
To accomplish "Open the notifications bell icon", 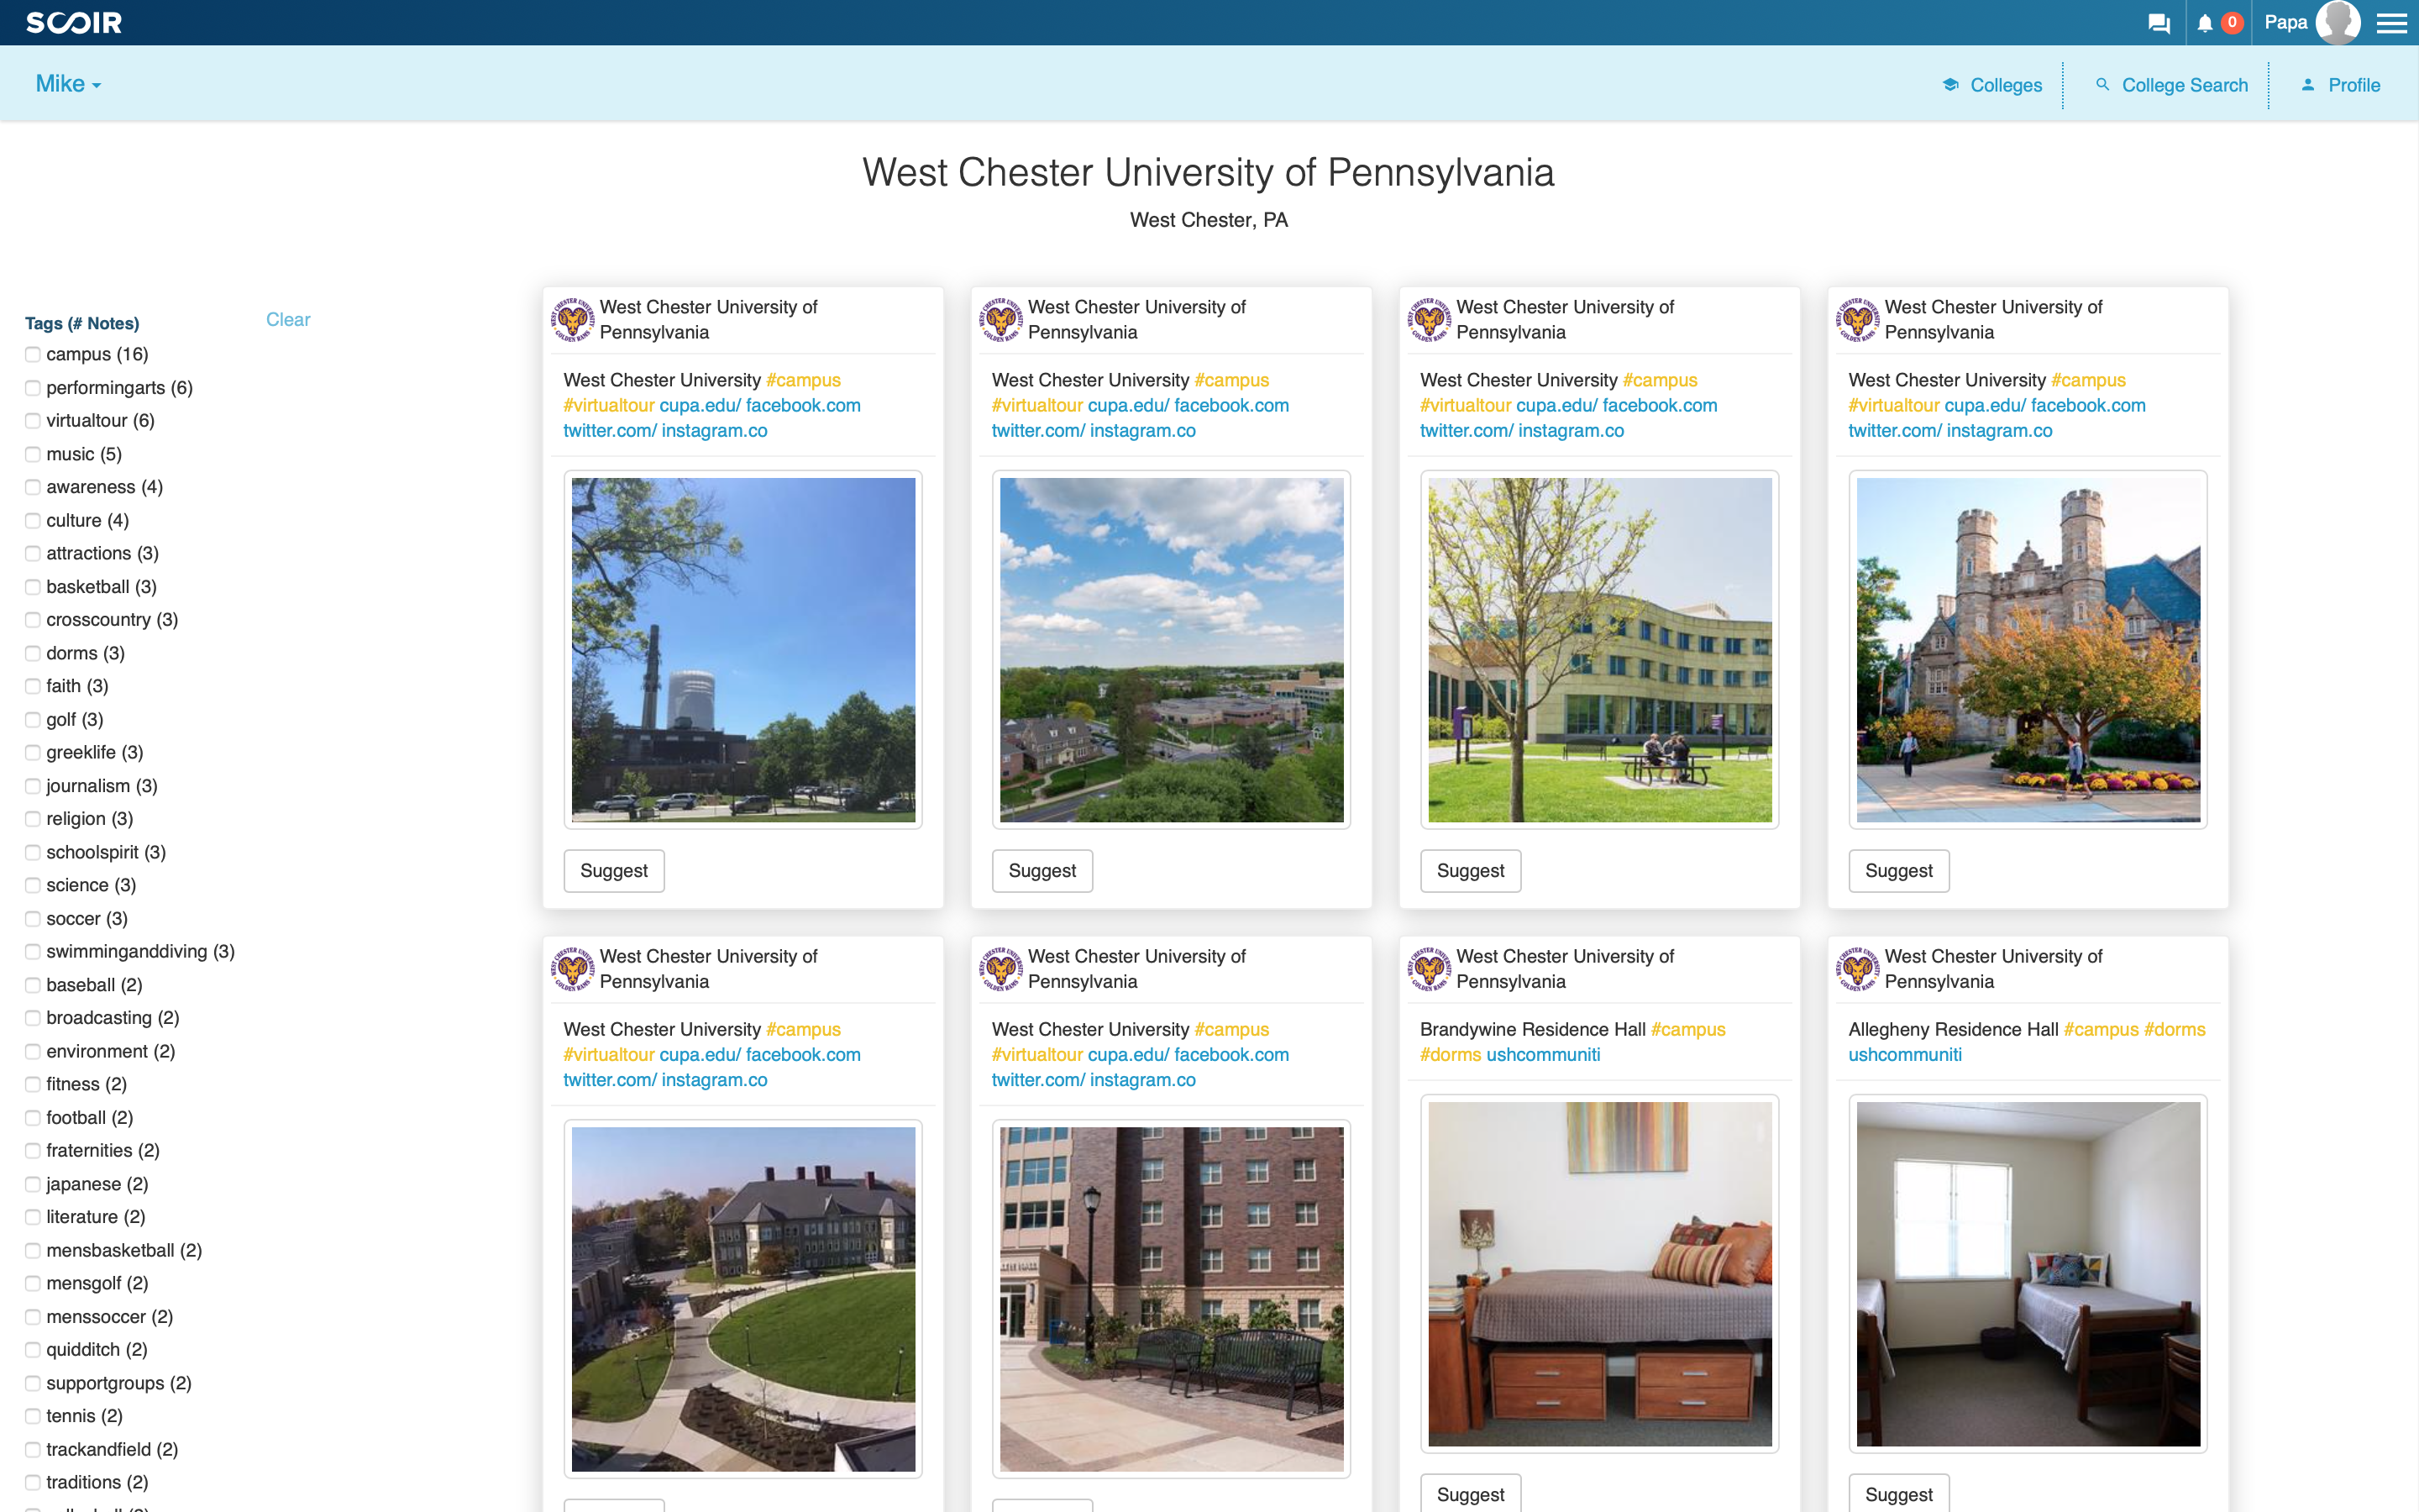I will (x=2204, y=23).
